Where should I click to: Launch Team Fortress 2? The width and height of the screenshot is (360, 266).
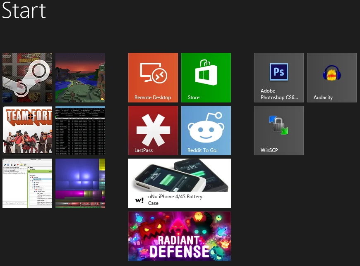[x=27, y=130]
